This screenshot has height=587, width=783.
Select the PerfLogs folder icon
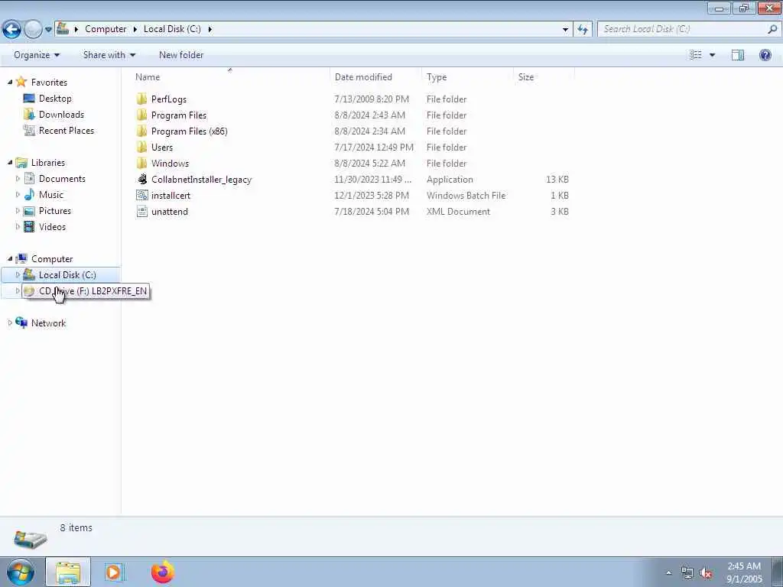[141, 99]
